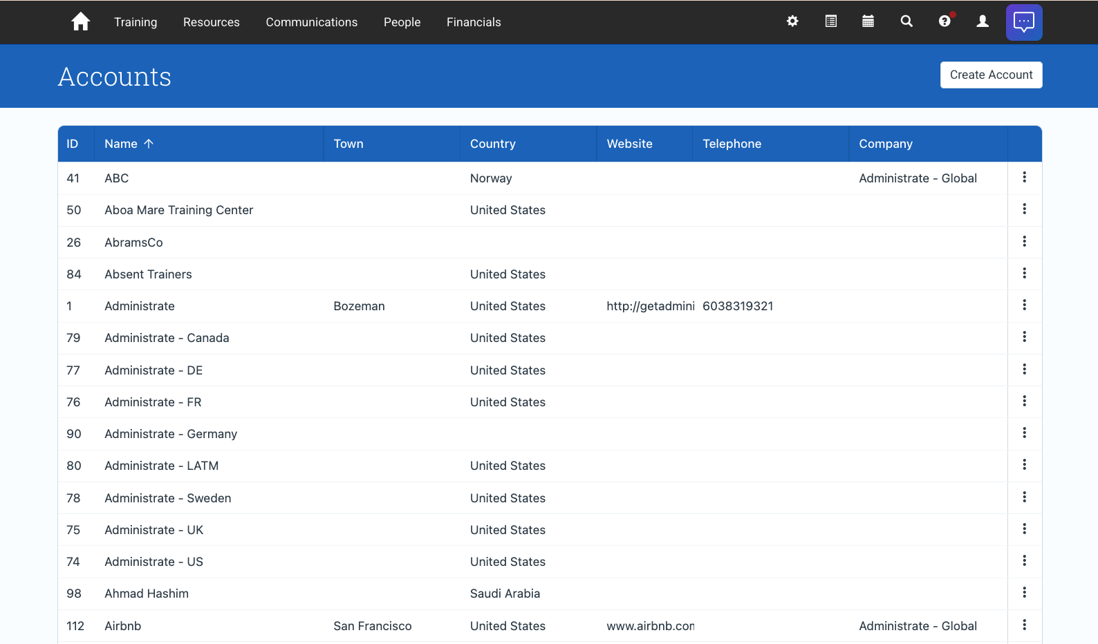This screenshot has height=644, width=1098.
Task: Click the http://getadmini website cell
Action: 651,306
